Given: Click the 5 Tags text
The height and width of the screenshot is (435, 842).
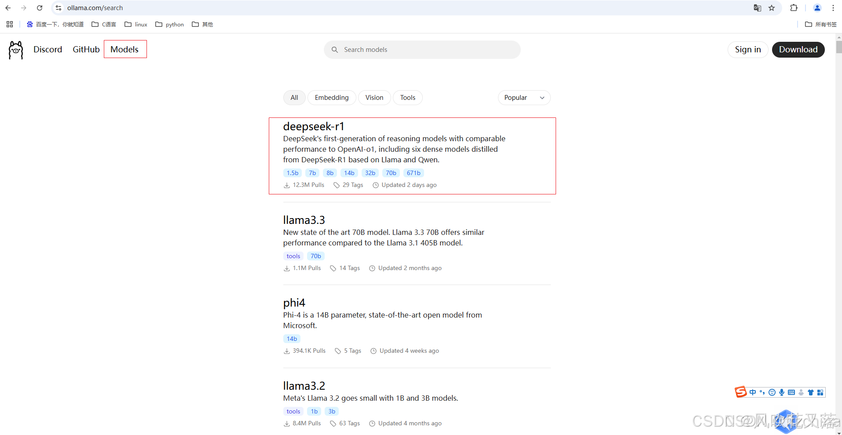Looking at the screenshot, I should point(353,351).
